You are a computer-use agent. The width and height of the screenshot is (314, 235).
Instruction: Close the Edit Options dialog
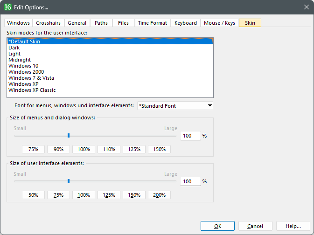[x=306, y=7]
